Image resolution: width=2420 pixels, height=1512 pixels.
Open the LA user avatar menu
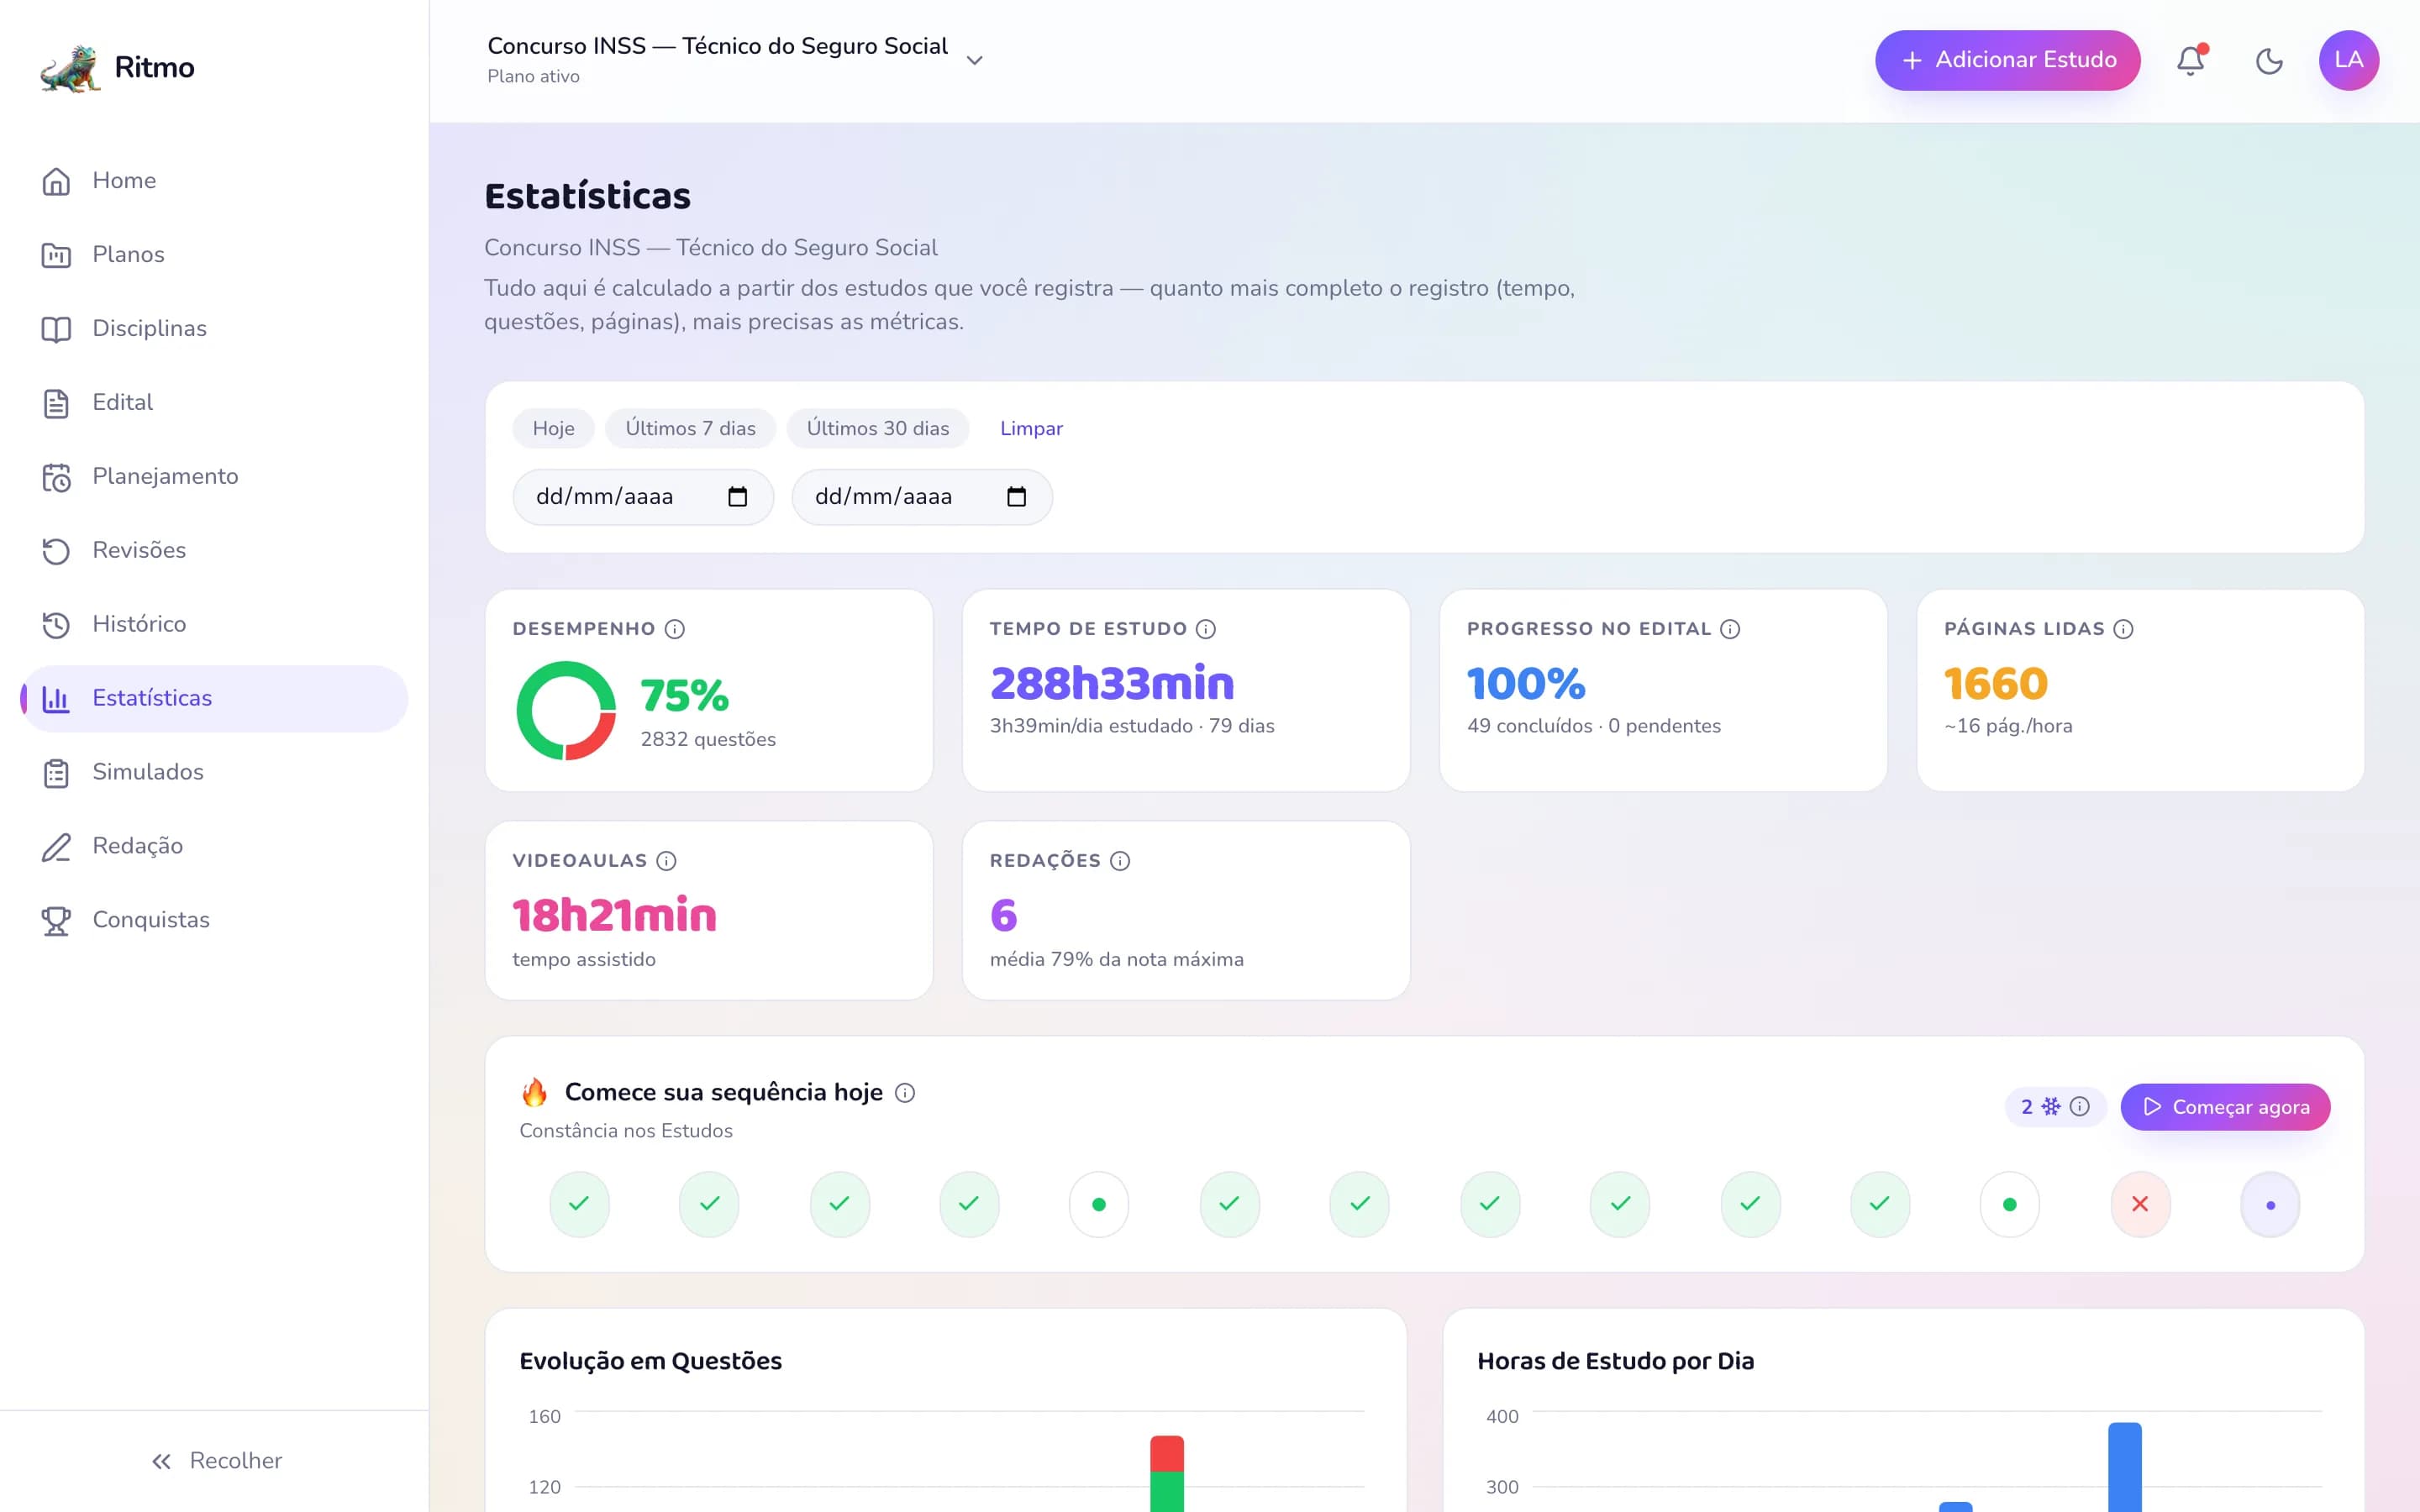point(2348,60)
